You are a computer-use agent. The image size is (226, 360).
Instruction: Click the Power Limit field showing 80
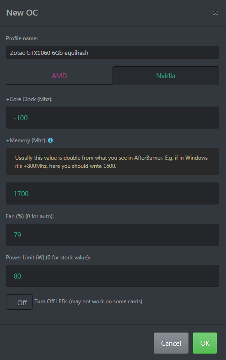113,276
